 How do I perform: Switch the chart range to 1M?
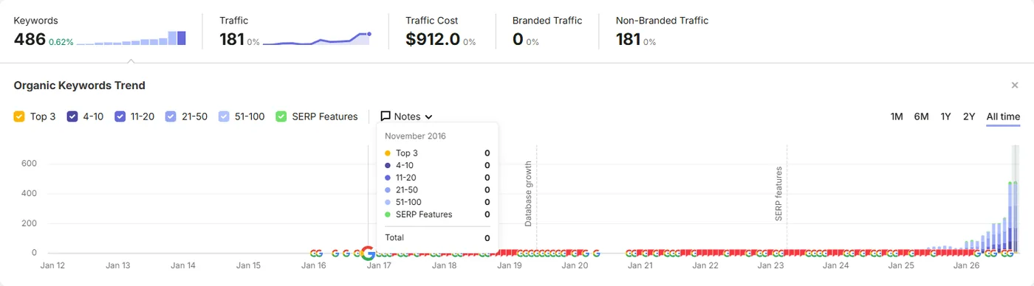point(897,116)
